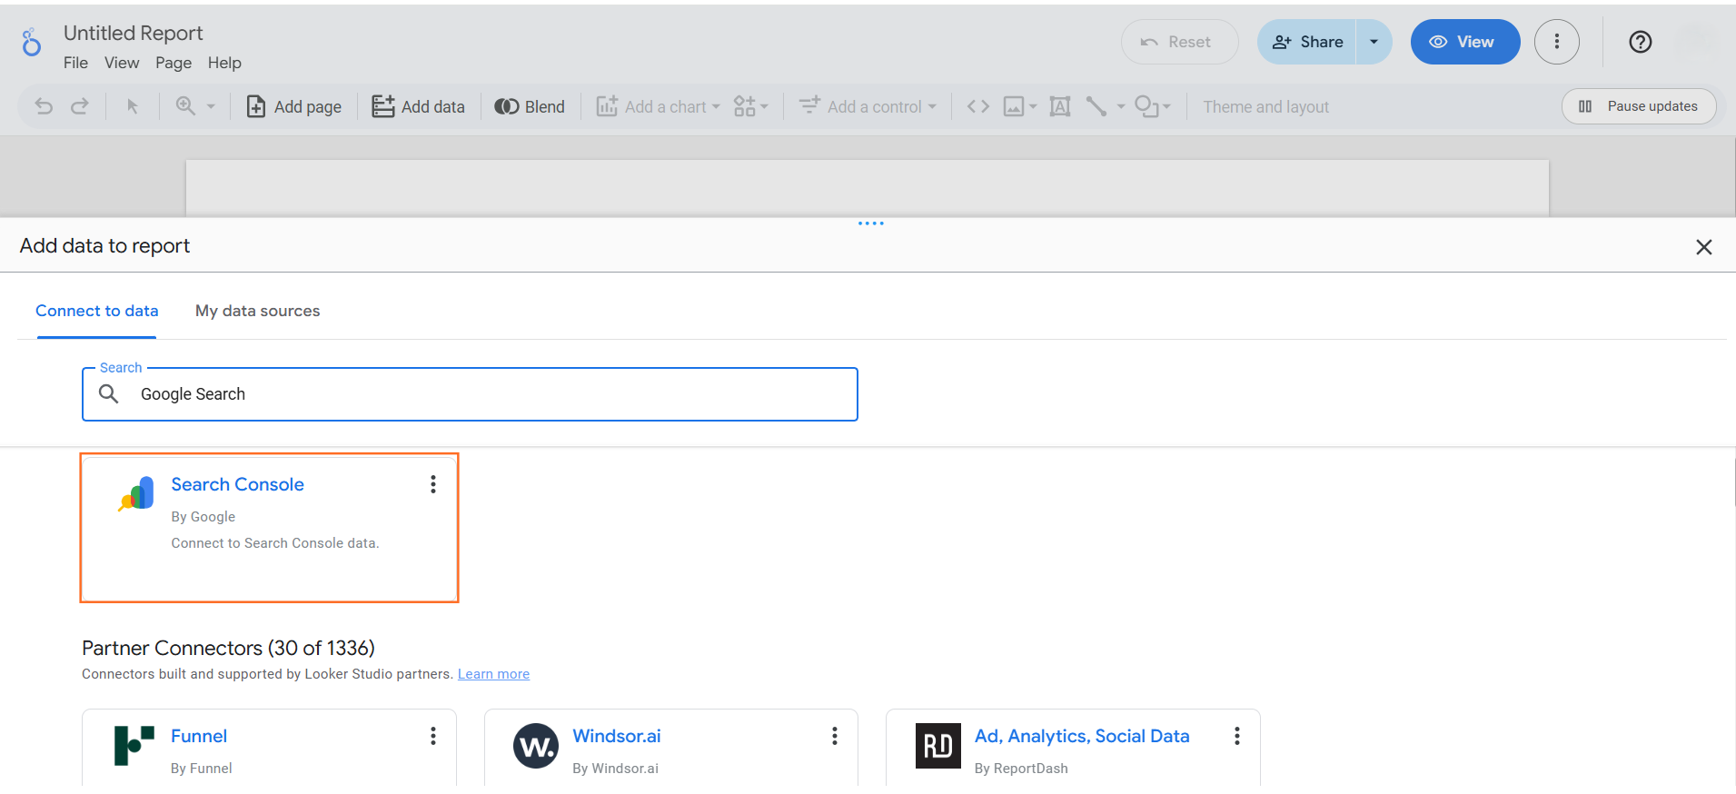Click the Untitled Report title
1736x794 pixels.
tap(134, 33)
